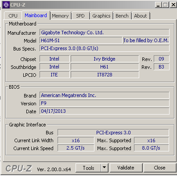
Task: Click Current Link Speed '2.5 GT/s' value
Action: tap(76, 148)
